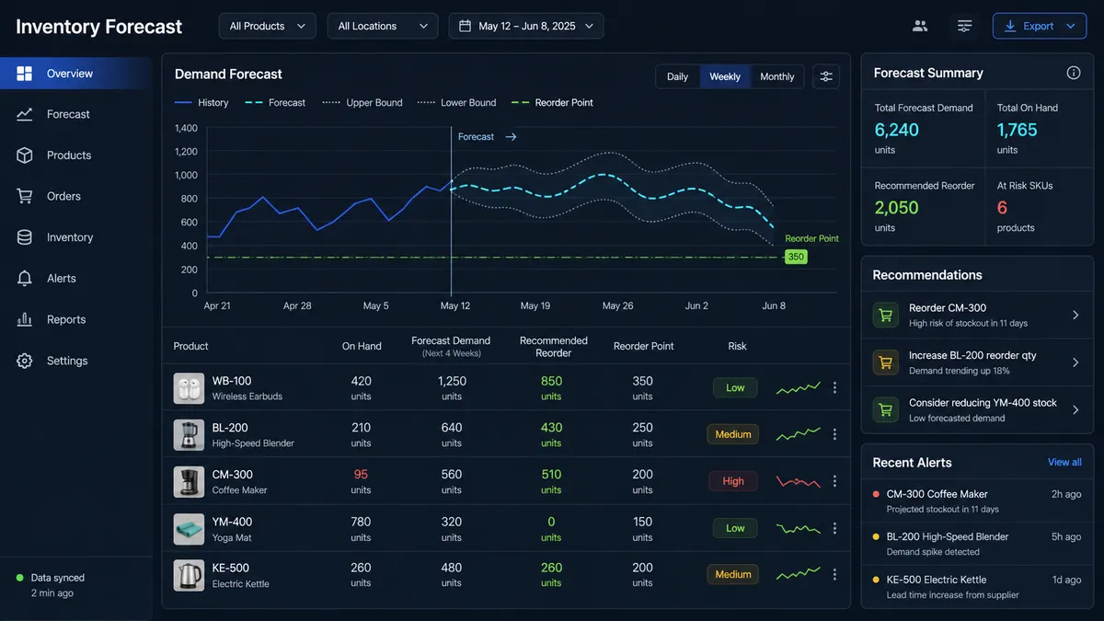Open the more options menu for WB-100 row

pos(834,388)
